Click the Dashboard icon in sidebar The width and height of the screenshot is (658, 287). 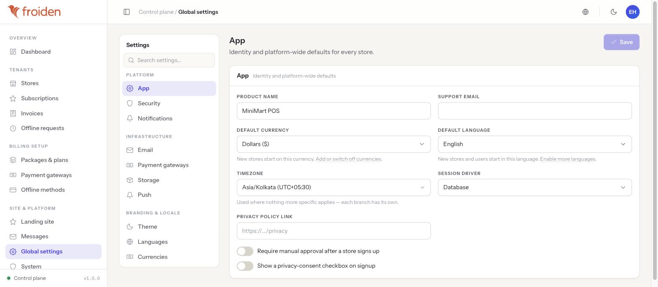(13, 52)
